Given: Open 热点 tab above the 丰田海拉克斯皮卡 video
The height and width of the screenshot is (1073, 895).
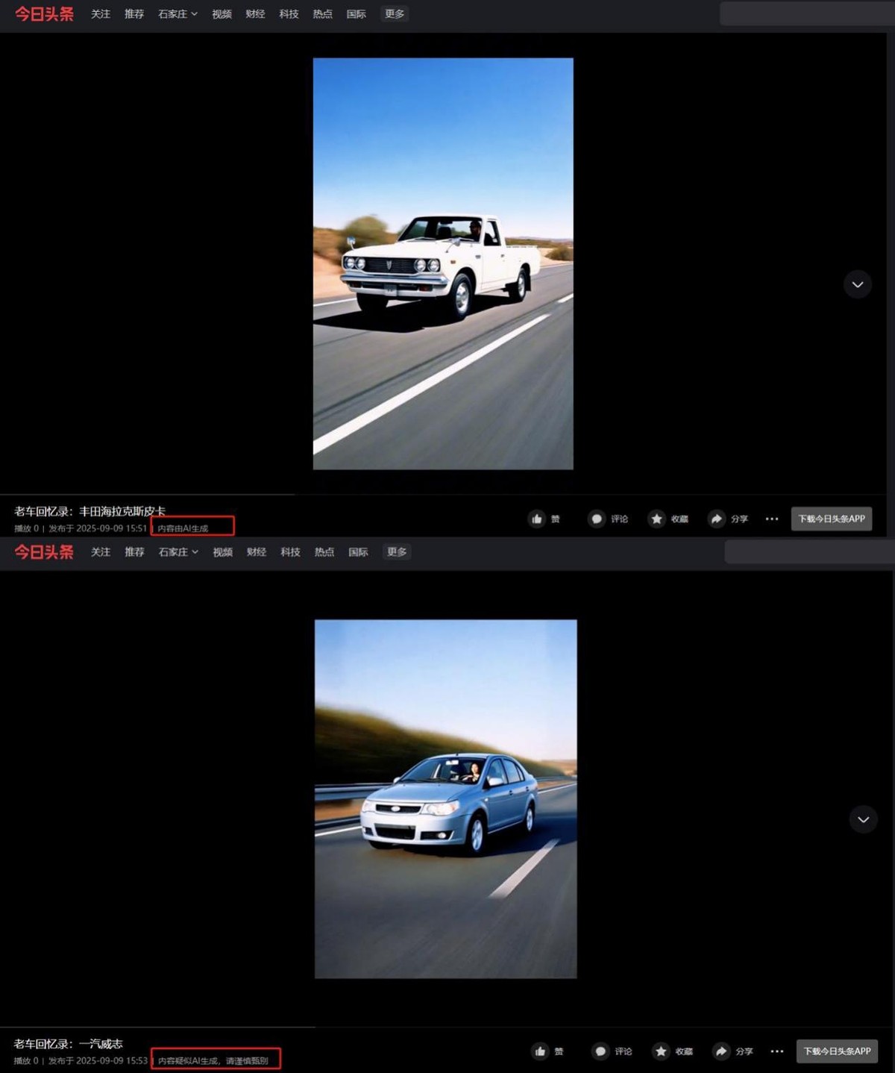Looking at the screenshot, I should point(322,14).
